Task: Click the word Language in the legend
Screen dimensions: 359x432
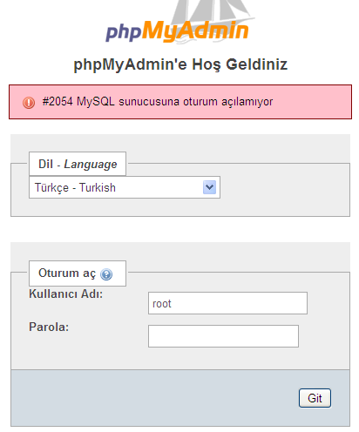Action: pyautogui.click(x=91, y=165)
